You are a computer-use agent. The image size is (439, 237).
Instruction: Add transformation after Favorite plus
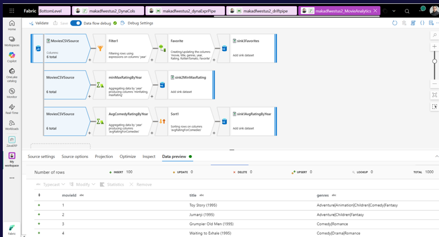click(214, 60)
